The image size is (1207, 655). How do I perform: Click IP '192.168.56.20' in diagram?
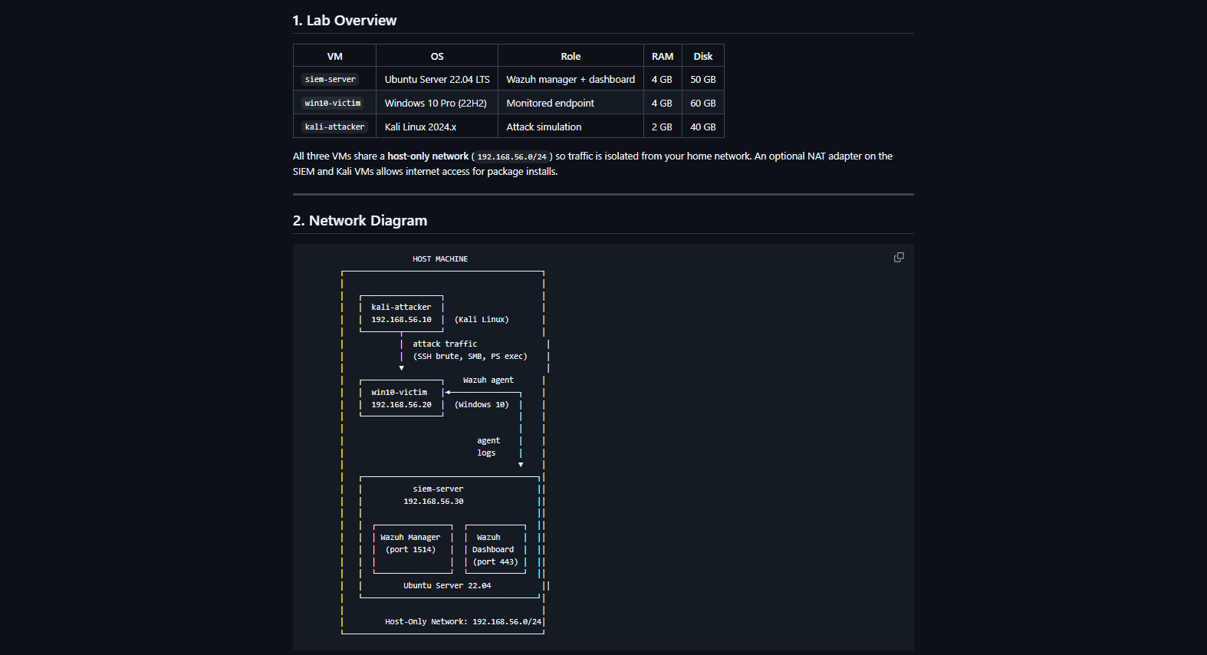tap(401, 405)
